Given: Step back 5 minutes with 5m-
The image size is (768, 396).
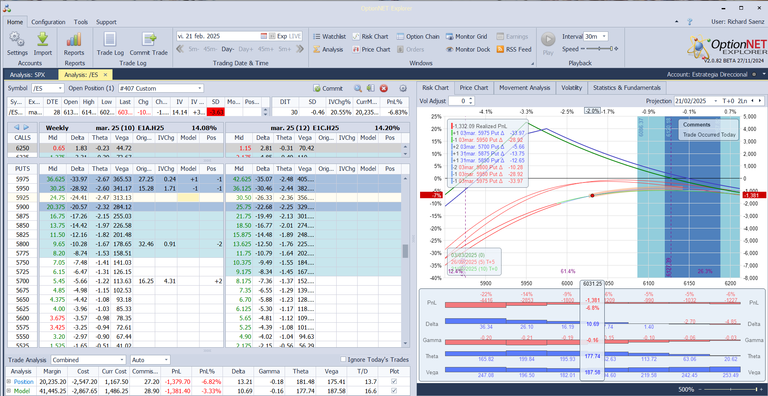Looking at the screenshot, I should 194,49.
